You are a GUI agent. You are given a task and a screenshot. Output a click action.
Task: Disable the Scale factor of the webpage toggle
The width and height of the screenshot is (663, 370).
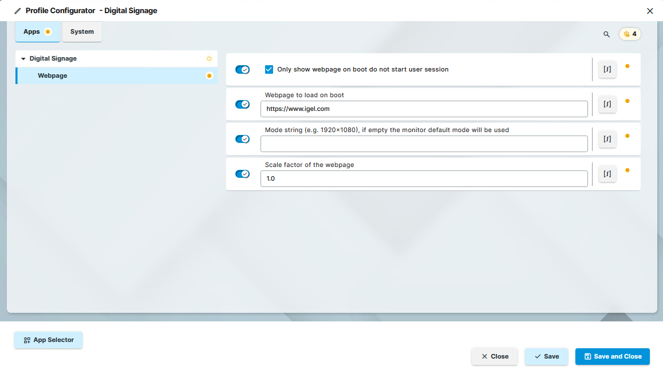tap(242, 174)
